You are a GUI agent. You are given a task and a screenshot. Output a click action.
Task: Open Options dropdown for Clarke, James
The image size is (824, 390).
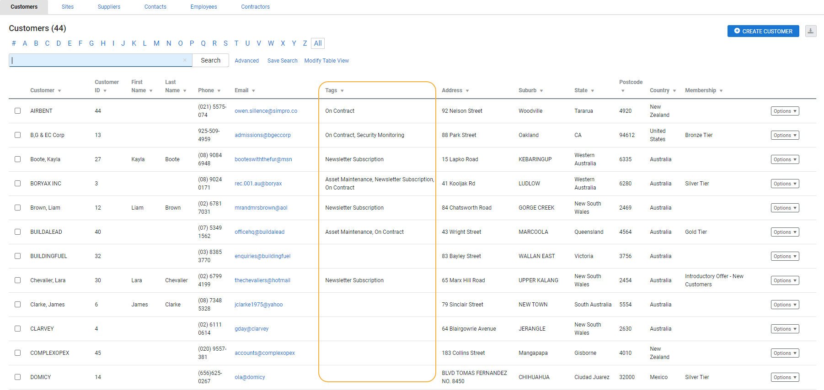785,305
